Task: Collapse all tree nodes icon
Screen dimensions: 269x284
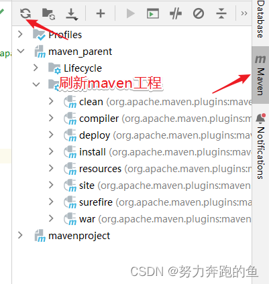Action: (221, 13)
